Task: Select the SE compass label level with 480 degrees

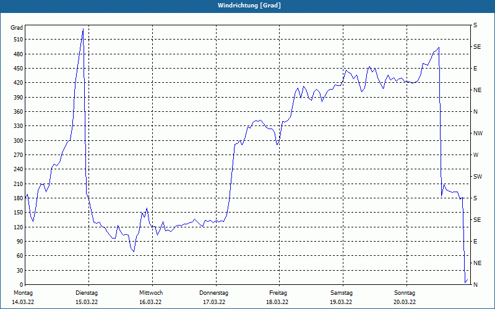Action: click(x=477, y=47)
